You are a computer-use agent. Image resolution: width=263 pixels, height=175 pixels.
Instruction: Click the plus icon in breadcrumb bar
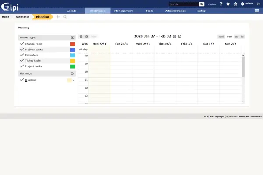pos(58,17)
